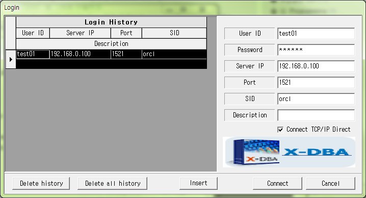This screenshot has height=198, width=366.
Task: Click the Delete all history button
Action: click(x=112, y=183)
